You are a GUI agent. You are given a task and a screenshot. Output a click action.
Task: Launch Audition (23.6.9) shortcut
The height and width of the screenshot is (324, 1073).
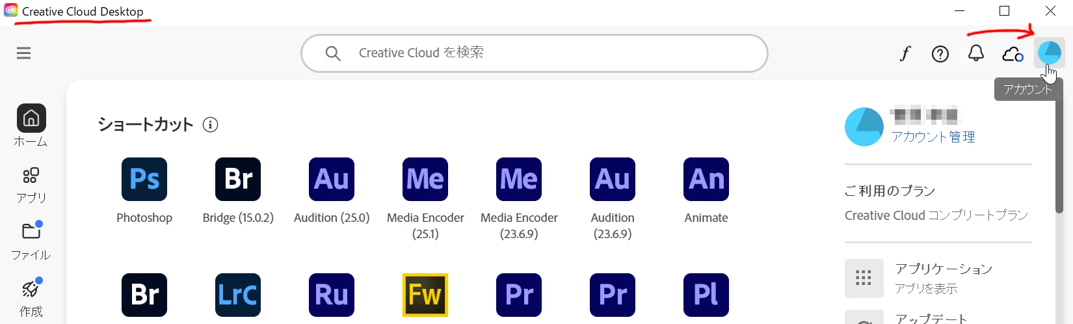pos(613,179)
